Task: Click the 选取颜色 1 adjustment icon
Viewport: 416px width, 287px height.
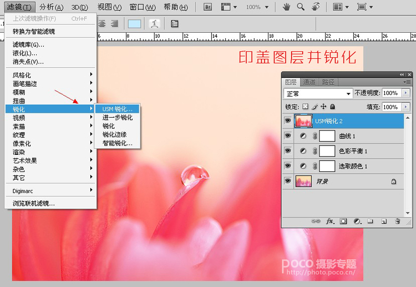Action: pyautogui.click(x=303, y=166)
